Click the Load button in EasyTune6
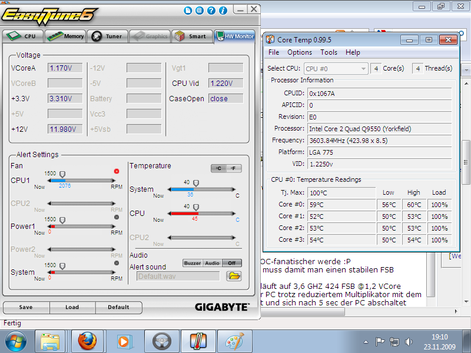 72,307
